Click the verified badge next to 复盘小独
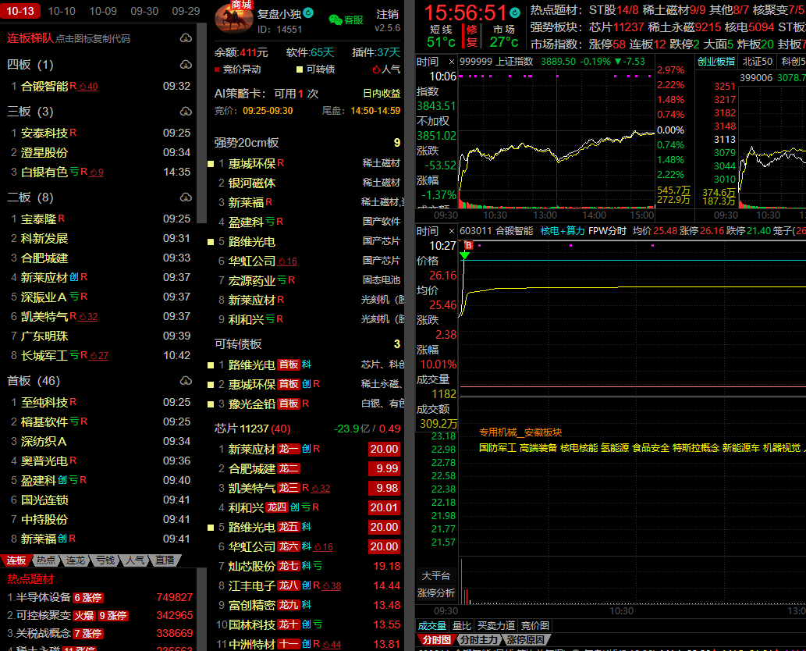Viewport: 806px width, 651px height. tap(309, 13)
